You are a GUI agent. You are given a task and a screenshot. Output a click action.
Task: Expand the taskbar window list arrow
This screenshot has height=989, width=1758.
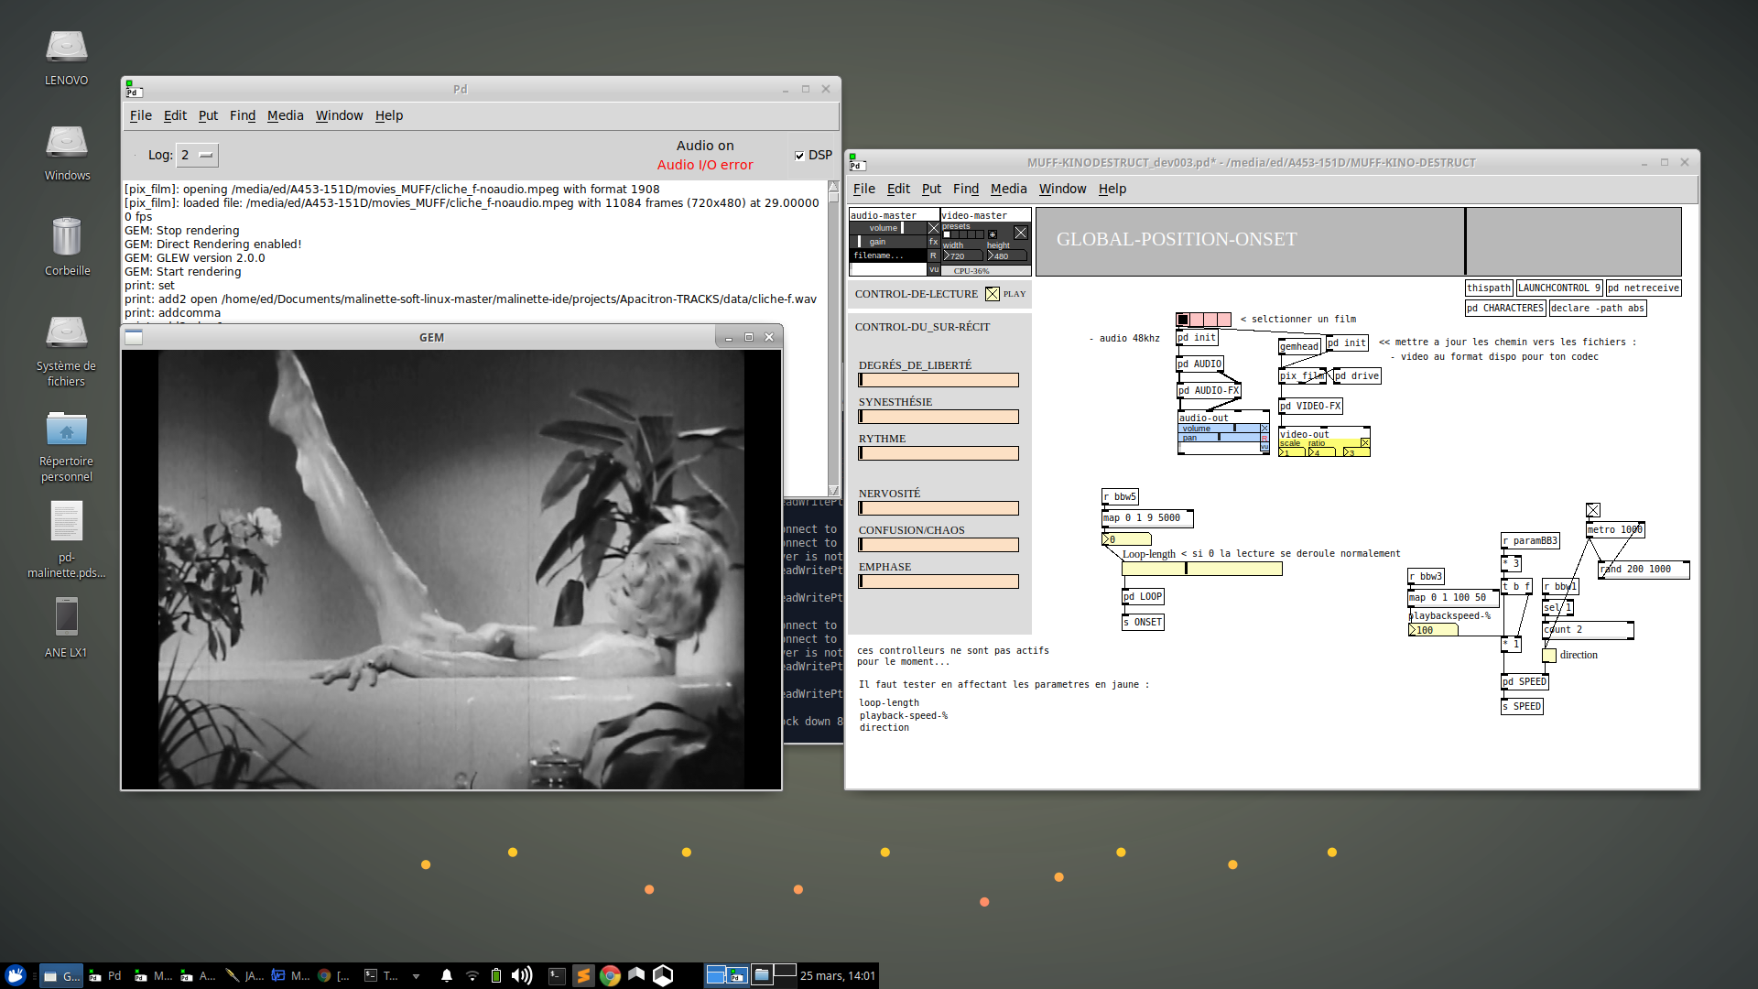point(416,976)
